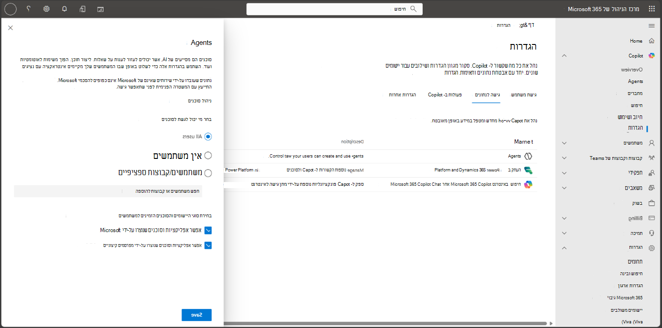
Task: Click the Roles icon in sidebar
Action: (x=652, y=173)
